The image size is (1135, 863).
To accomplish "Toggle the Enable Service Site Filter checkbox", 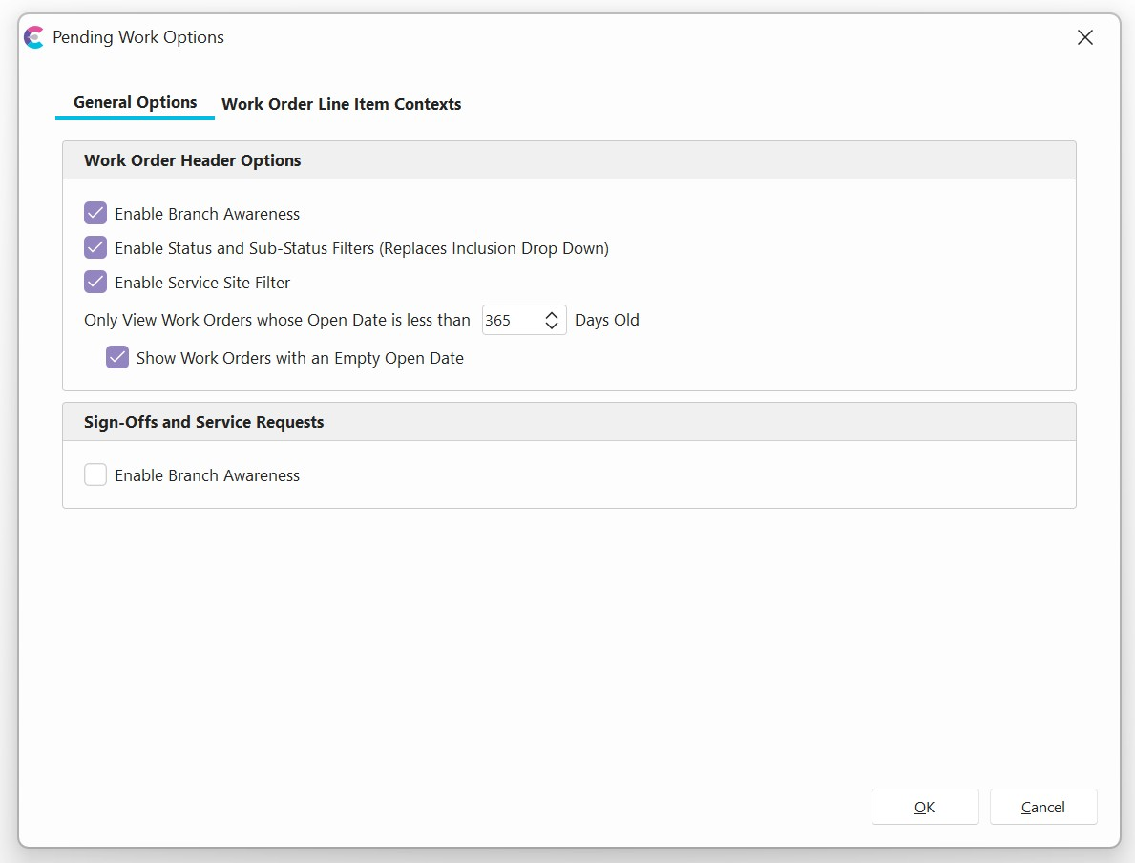I will 95,283.
